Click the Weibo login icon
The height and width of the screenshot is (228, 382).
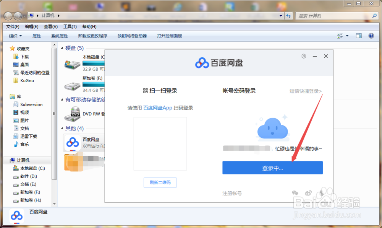pyautogui.click(x=308, y=193)
